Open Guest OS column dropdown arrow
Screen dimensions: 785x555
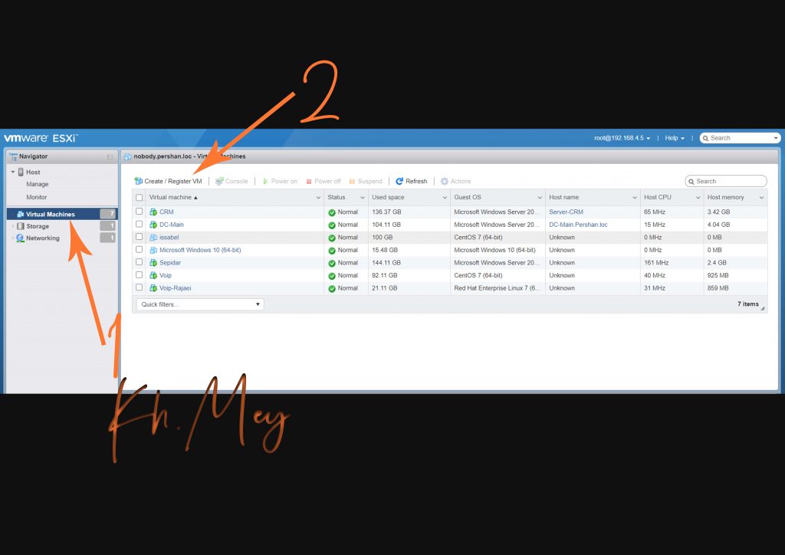pyautogui.click(x=539, y=198)
